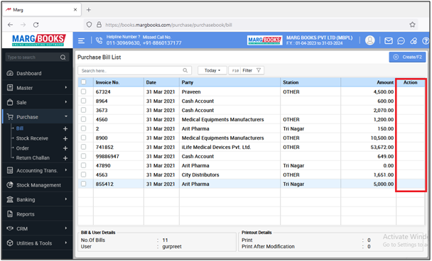
Task: Close the Marg browser tab
Action: point(75,10)
